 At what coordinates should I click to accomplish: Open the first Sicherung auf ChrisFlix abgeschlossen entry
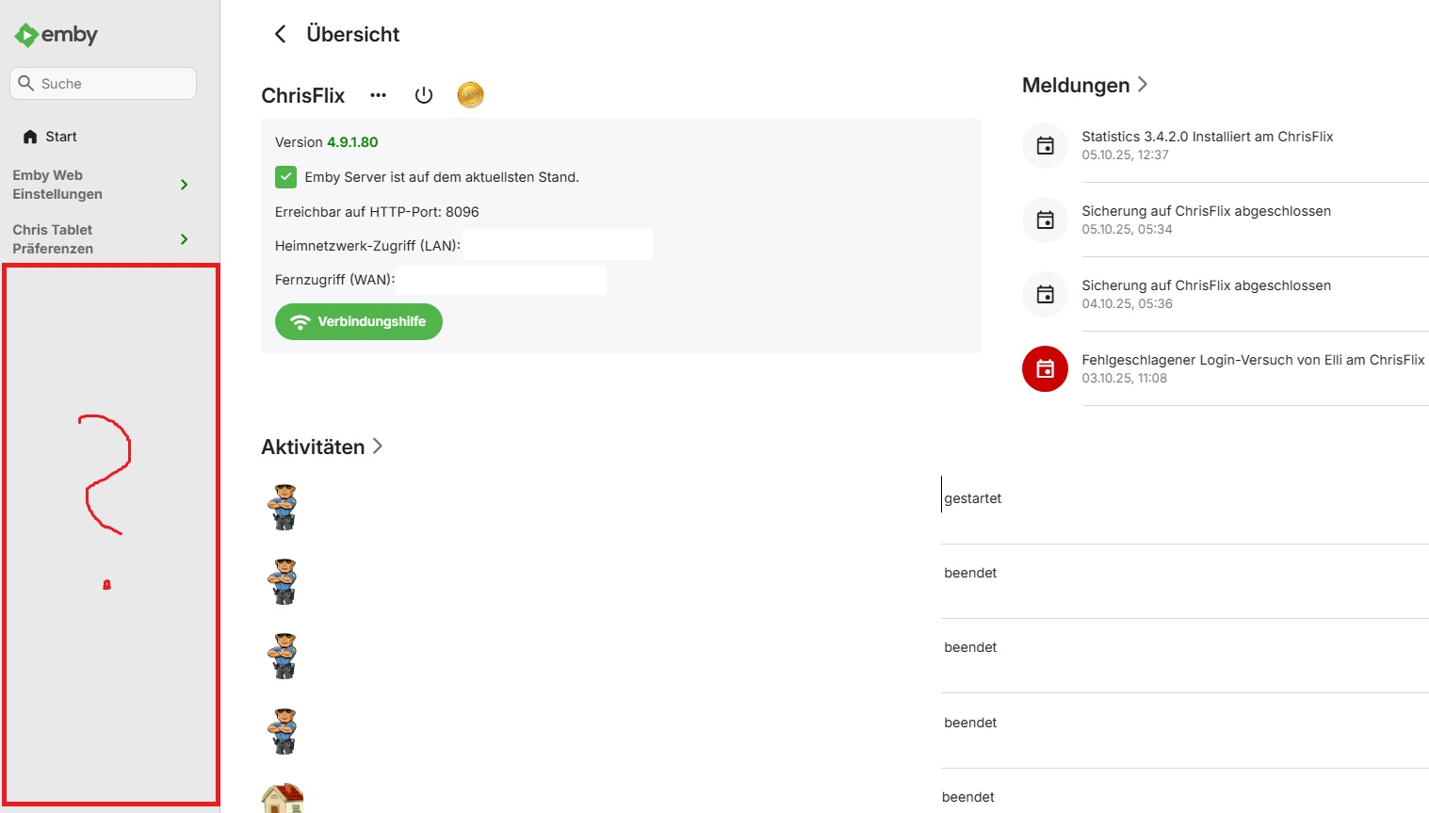pyautogui.click(x=1206, y=211)
